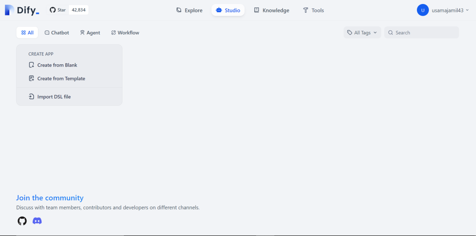Filter apps by Agent
This screenshot has width=476, height=236.
click(x=90, y=33)
